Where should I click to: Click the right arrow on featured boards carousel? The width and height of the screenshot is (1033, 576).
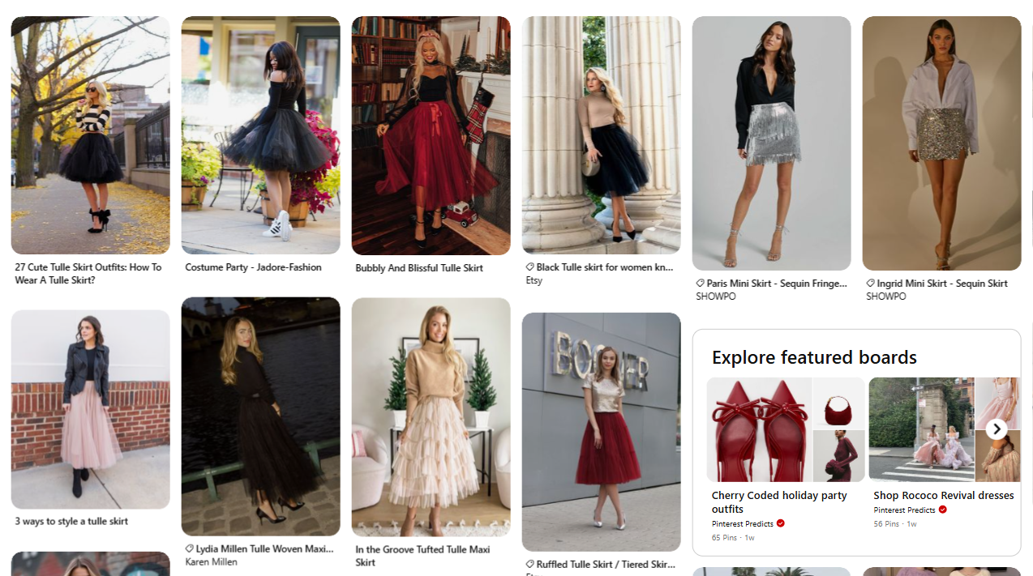[x=996, y=429]
